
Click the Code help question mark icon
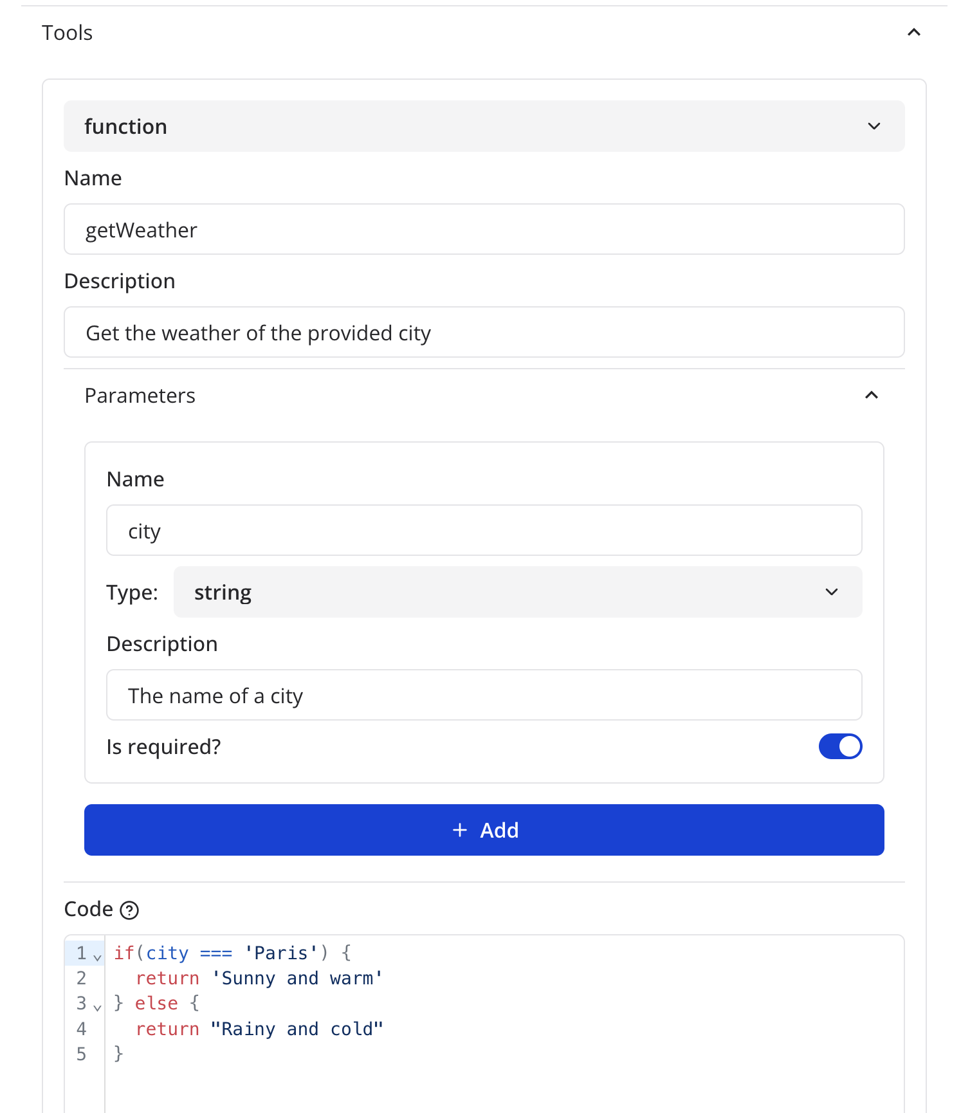coord(129,910)
